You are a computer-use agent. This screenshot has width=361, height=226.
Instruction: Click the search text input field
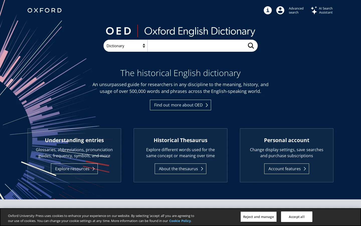pos(196,46)
